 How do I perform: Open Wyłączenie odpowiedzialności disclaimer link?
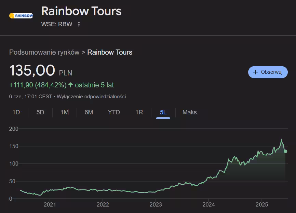point(91,97)
